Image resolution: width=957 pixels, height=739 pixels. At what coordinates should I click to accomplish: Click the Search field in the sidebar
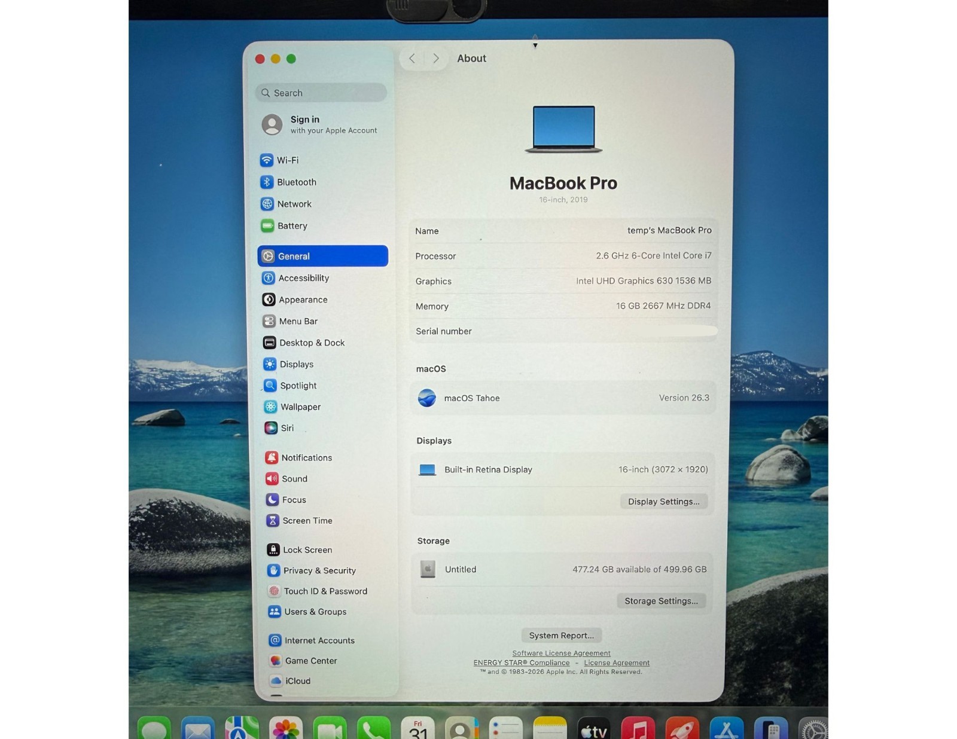321,93
